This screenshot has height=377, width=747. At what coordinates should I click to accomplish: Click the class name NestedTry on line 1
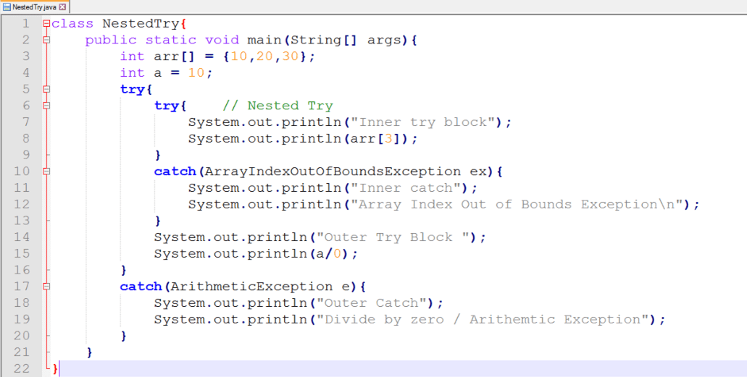click(x=141, y=23)
